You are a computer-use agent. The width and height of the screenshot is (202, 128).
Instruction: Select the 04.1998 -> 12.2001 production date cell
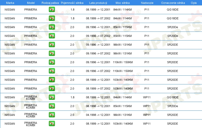[98, 115]
